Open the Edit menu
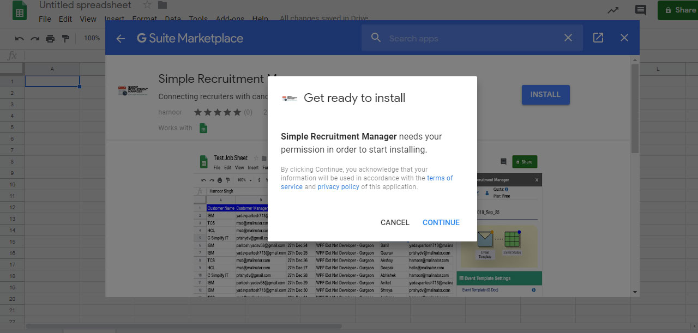Viewport: 698px width, 333px height. (65, 19)
